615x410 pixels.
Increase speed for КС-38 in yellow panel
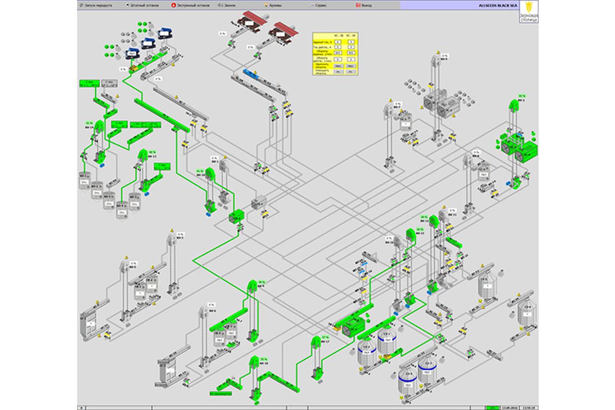click(x=338, y=66)
